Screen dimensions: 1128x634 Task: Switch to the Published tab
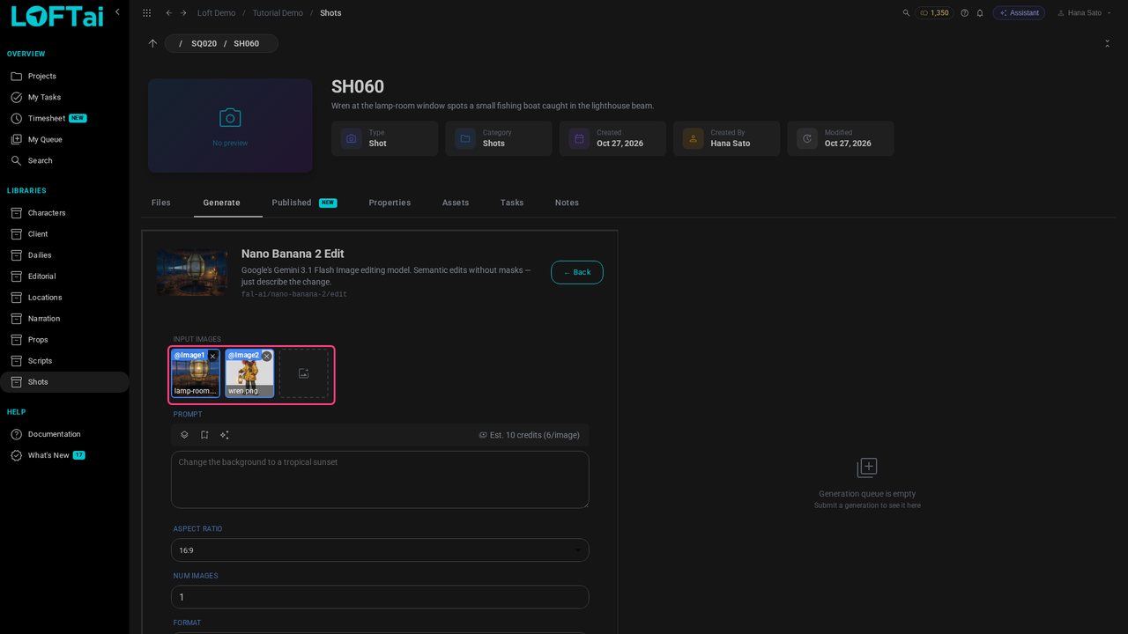(304, 203)
